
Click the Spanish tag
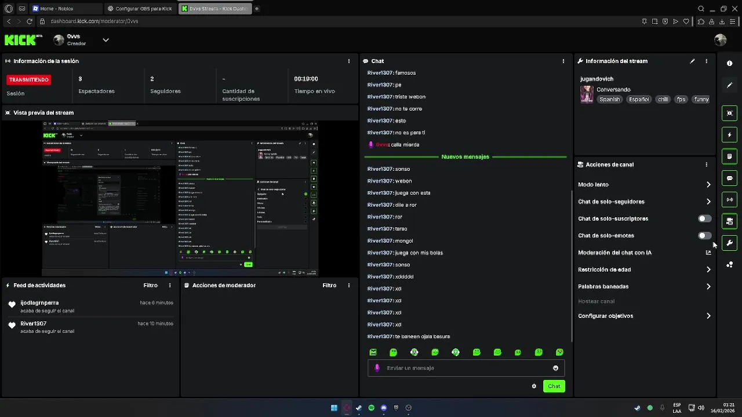[x=609, y=100]
